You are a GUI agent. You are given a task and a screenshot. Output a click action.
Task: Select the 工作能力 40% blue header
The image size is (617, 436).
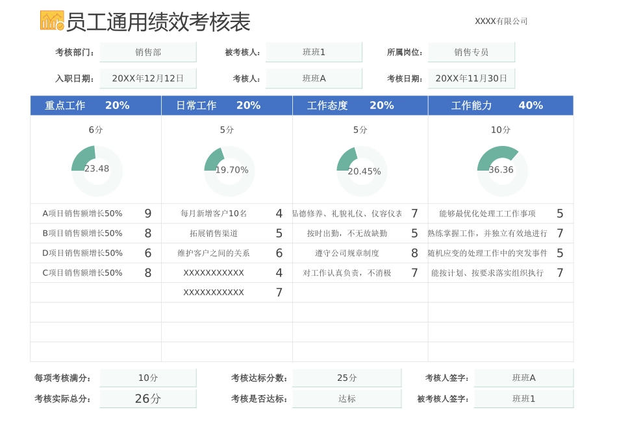[500, 105]
